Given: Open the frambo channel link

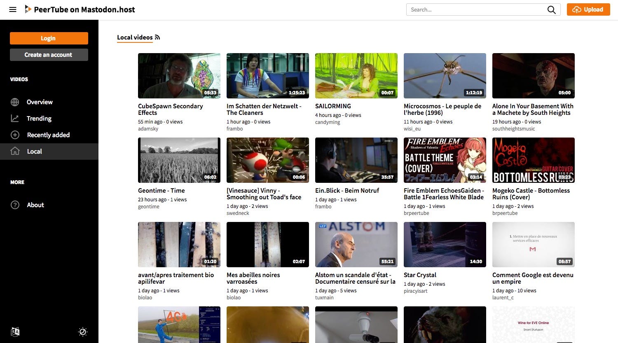Looking at the screenshot, I should point(235,128).
